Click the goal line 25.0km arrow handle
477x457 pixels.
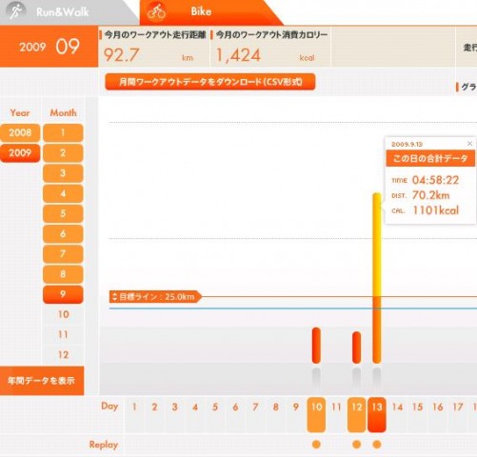(x=115, y=297)
